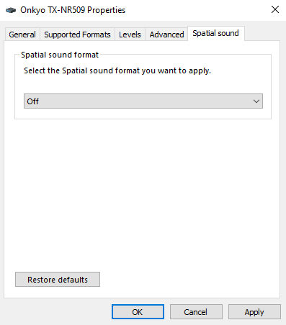Click the 'Off' value in the dropdown
Image resolution: width=286 pixels, height=325 pixels.
(x=33, y=101)
